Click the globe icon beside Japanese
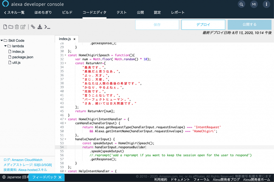 tap(4, 177)
